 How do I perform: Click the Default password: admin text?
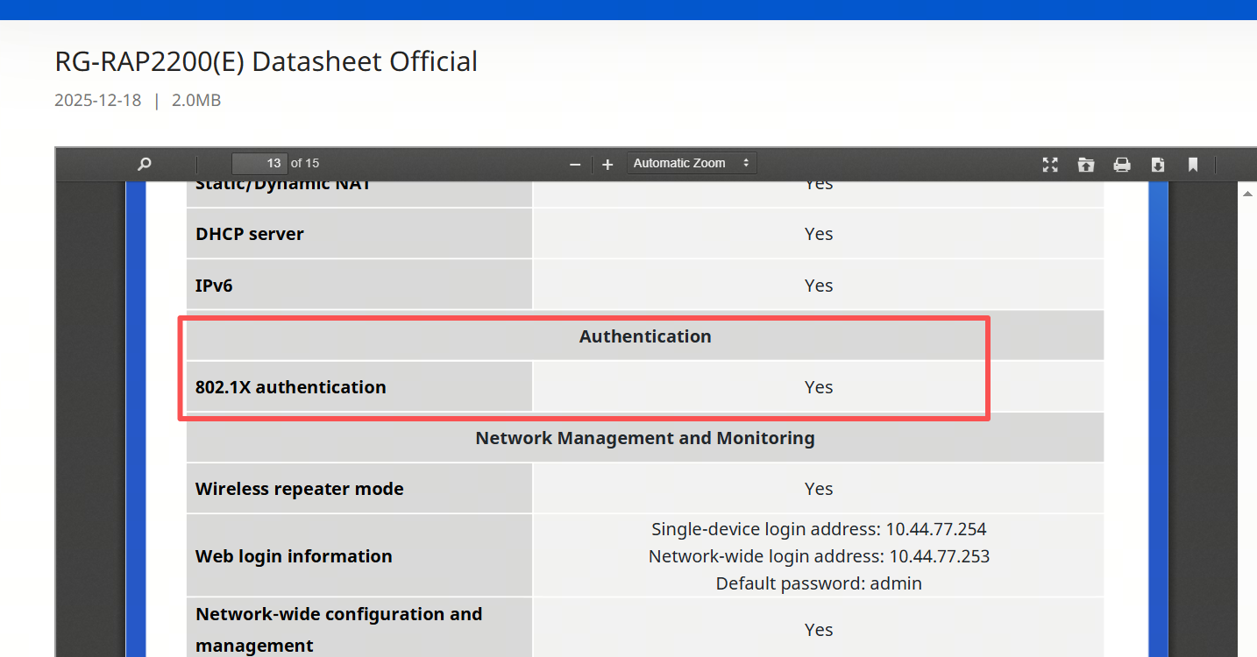coord(819,583)
